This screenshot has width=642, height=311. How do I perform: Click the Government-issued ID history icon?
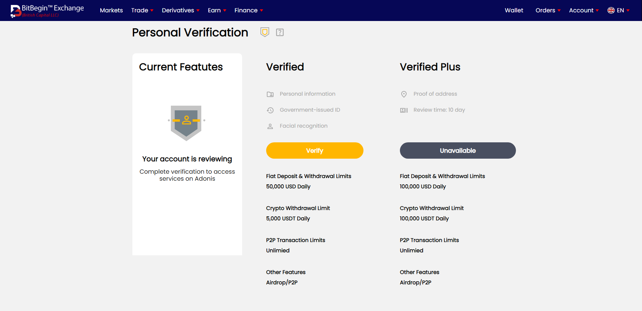pyautogui.click(x=270, y=110)
